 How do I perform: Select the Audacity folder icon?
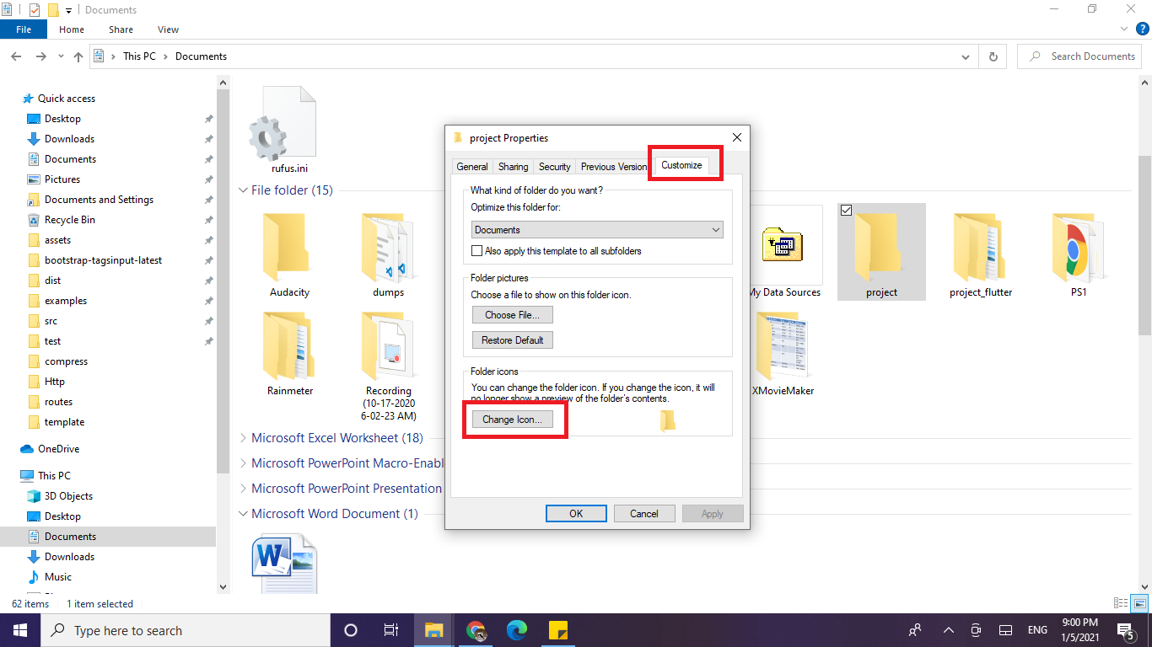pyautogui.click(x=289, y=247)
